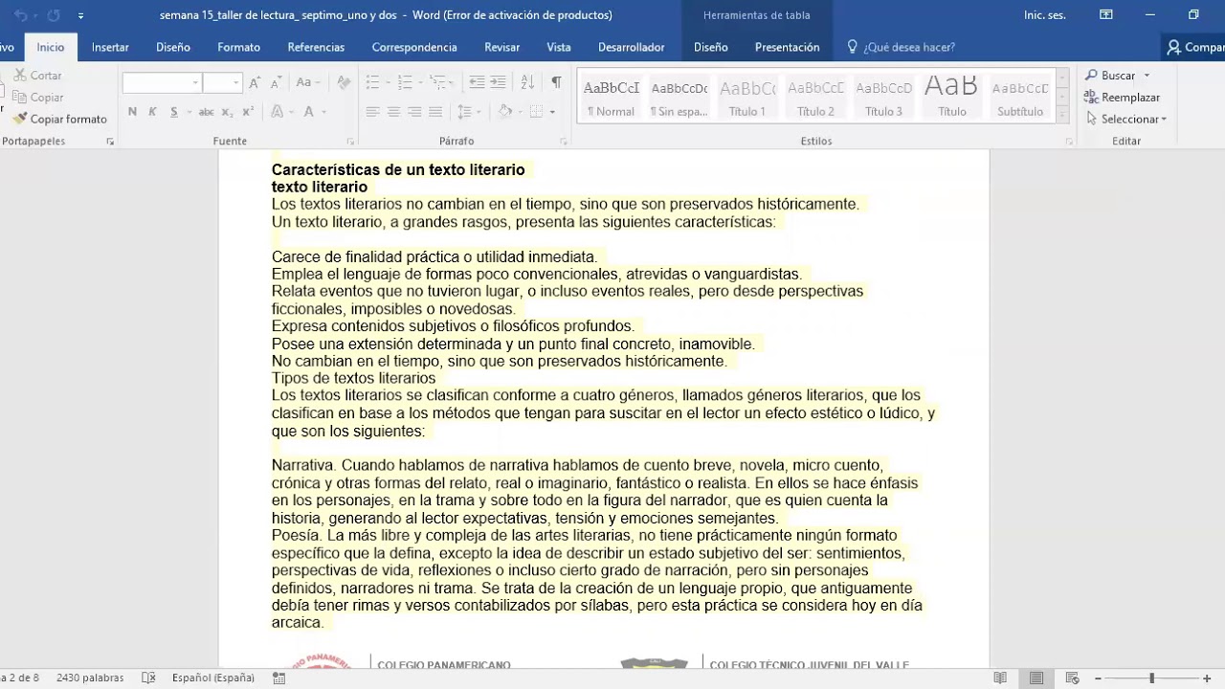The height and width of the screenshot is (689, 1225).
Task: Clear all formatting eraser icon
Action: [344, 83]
